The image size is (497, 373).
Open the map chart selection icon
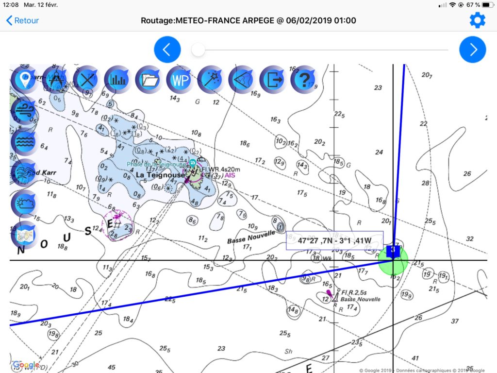point(25,235)
